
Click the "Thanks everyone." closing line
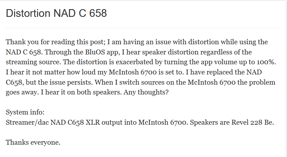[33, 142]
